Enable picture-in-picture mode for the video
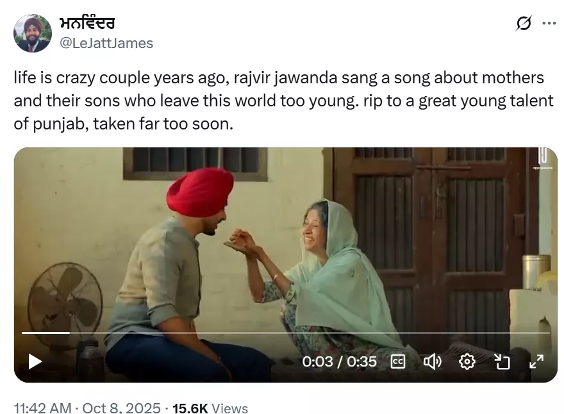564x414 pixels. click(x=502, y=361)
